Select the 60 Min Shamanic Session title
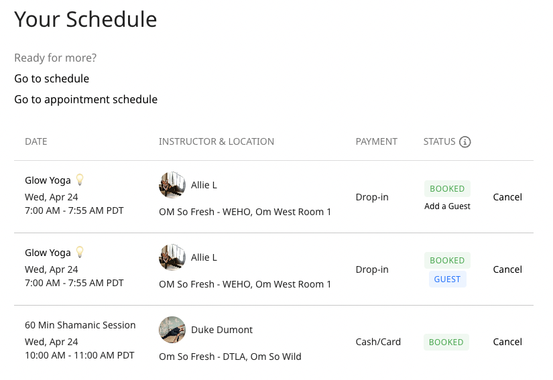The height and width of the screenshot is (380, 553). [80, 325]
